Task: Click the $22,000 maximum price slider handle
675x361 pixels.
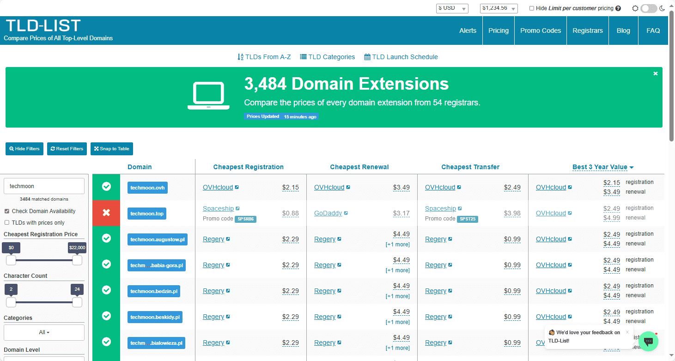Action: tap(77, 260)
